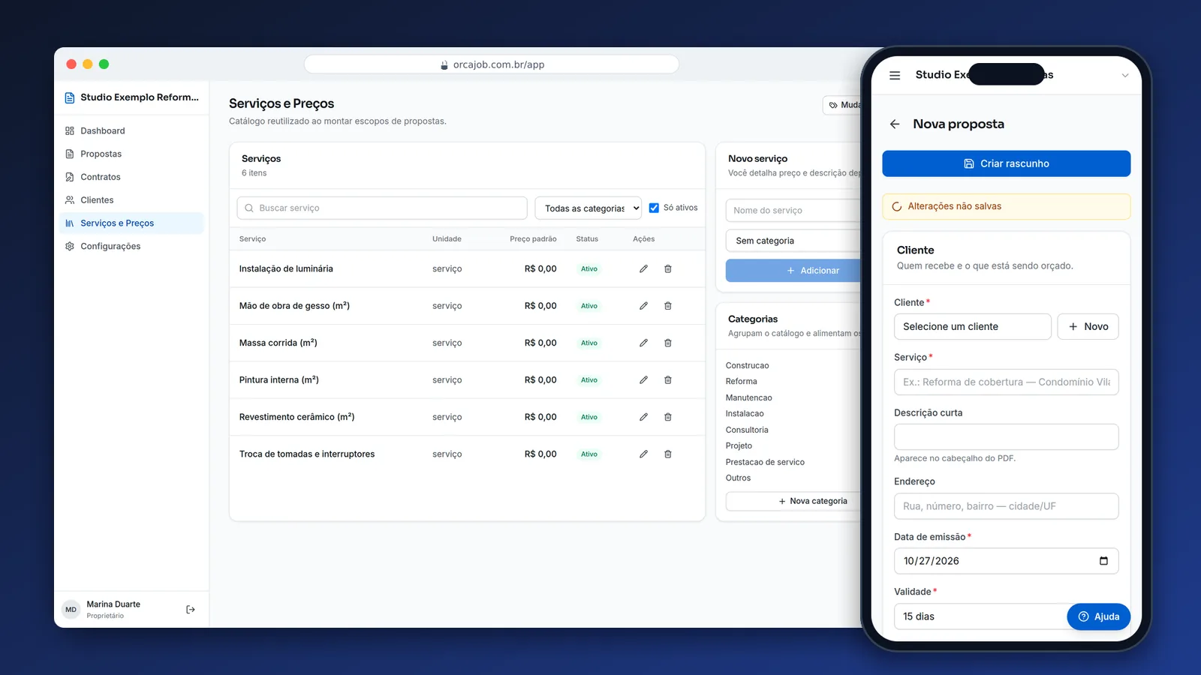This screenshot has height=675, width=1201.
Task: Open Contratos in the sidebar
Action: (131, 177)
